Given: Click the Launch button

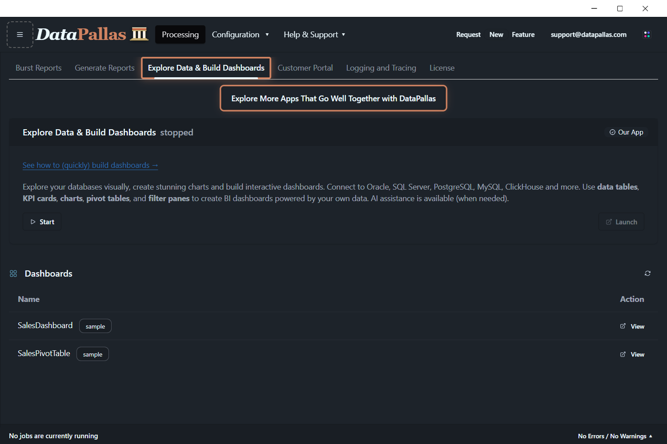Looking at the screenshot, I should point(621,222).
